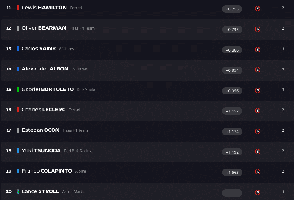Image resolution: width=294 pixels, height=200 pixels.
Task: Select Franco Colapinto driver name
Action: tap(47, 171)
